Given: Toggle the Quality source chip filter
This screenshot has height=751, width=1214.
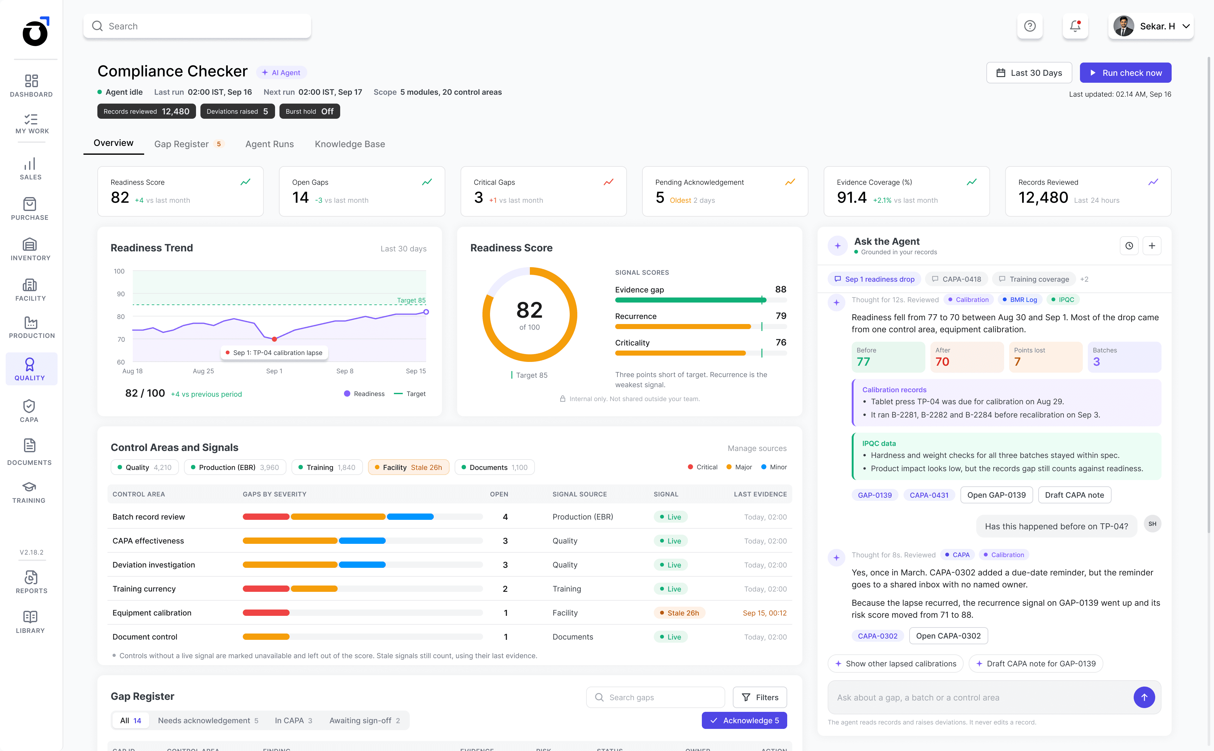Looking at the screenshot, I should tap(144, 467).
